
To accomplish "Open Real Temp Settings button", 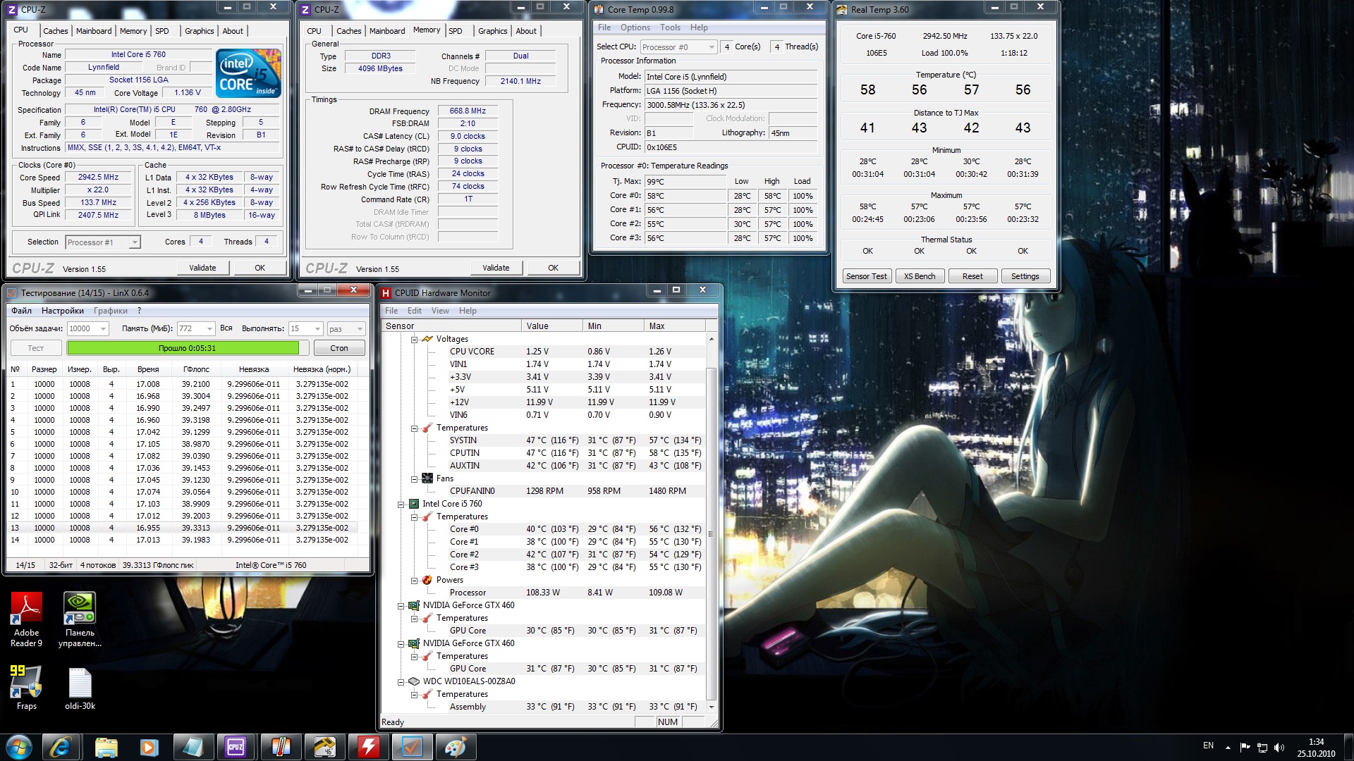I will point(1025,276).
